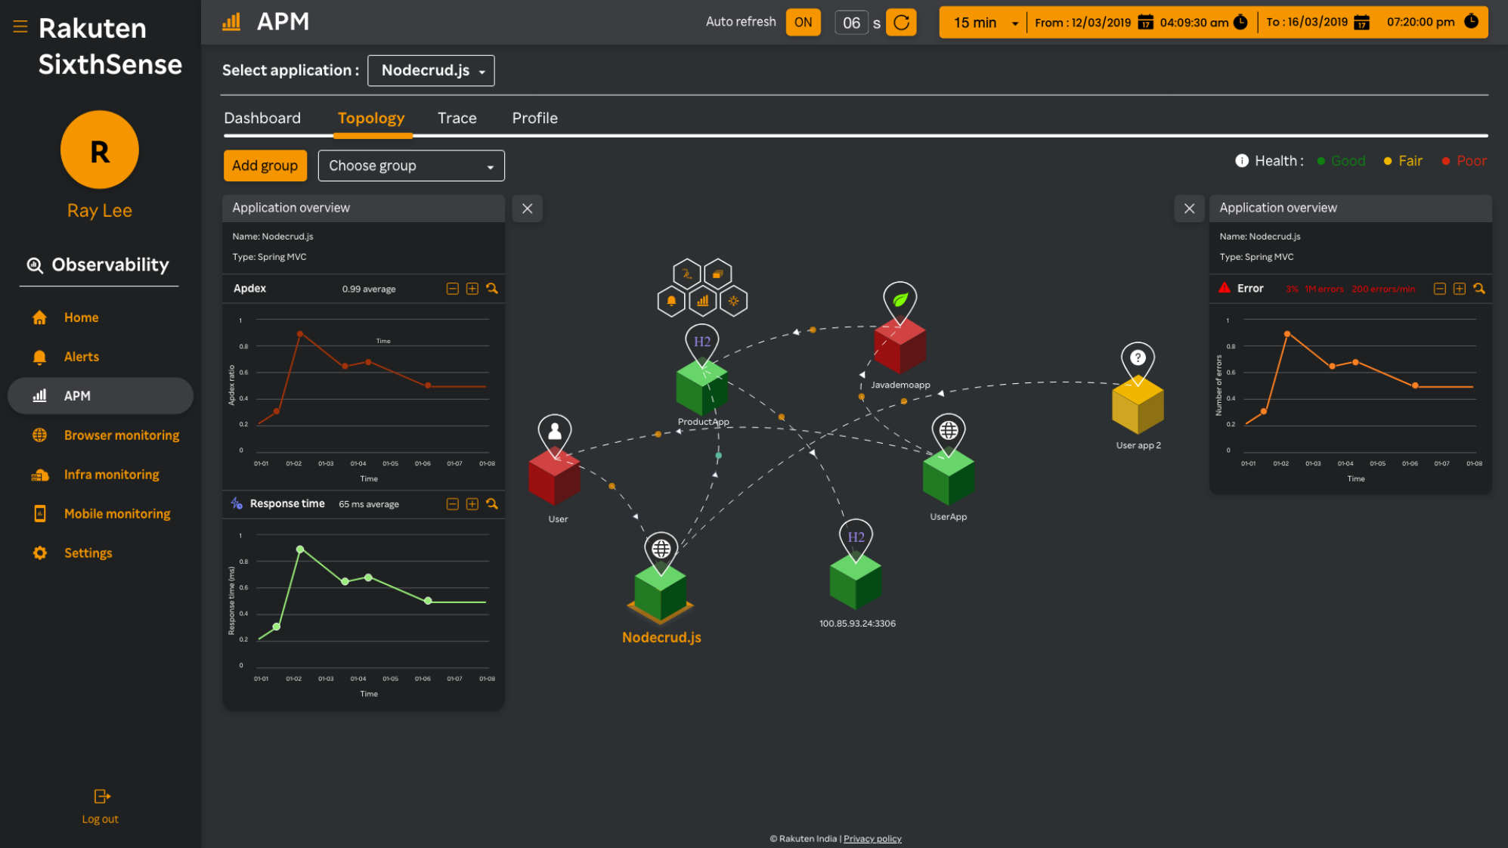Image resolution: width=1508 pixels, height=848 pixels.
Task: Turn off the Auto refresh toggle
Action: pyautogui.click(x=803, y=22)
